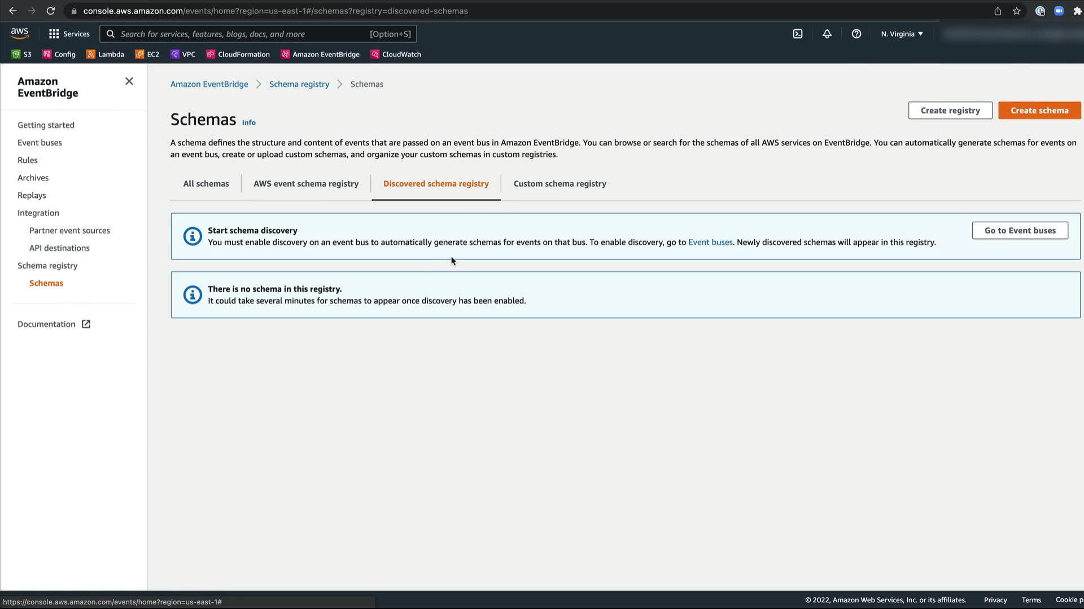Open the help question mark icon
Viewport: 1084px width, 609px height.
(856, 34)
